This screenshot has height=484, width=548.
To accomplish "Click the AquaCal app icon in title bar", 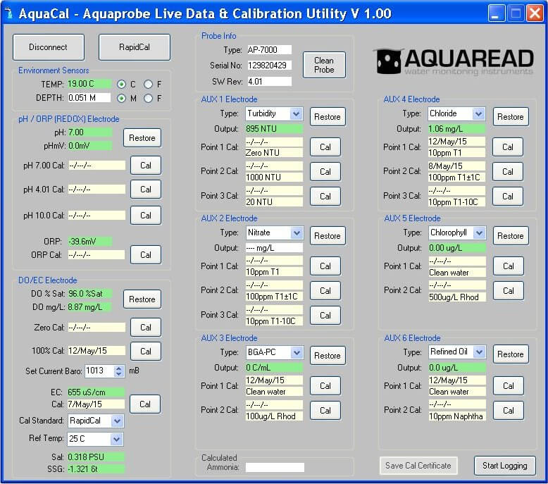I will click(x=8, y=13).
